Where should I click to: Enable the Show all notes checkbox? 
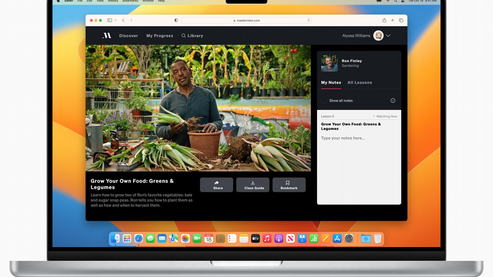(324, 100)
